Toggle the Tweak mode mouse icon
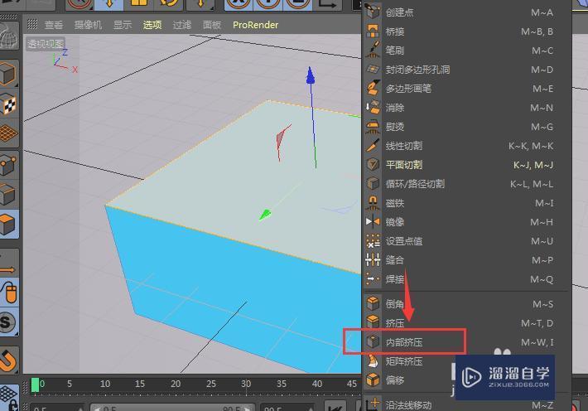The width and height of the screenshot is (588, 411). click(x=8, y=292)
